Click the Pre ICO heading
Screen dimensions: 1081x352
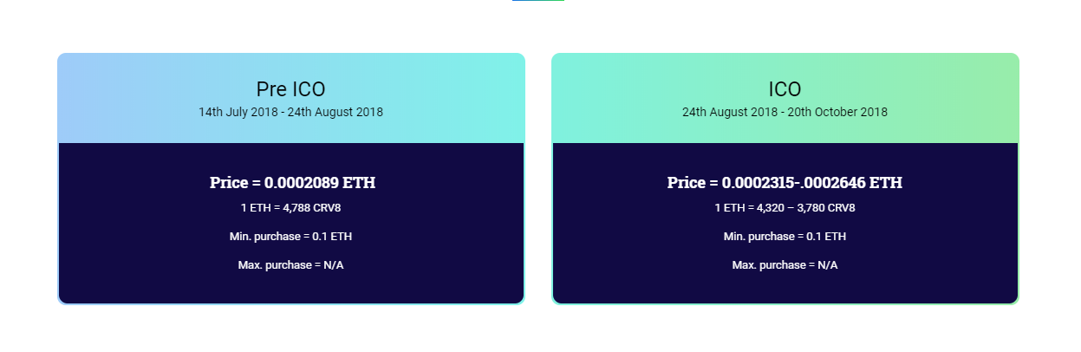290,89
